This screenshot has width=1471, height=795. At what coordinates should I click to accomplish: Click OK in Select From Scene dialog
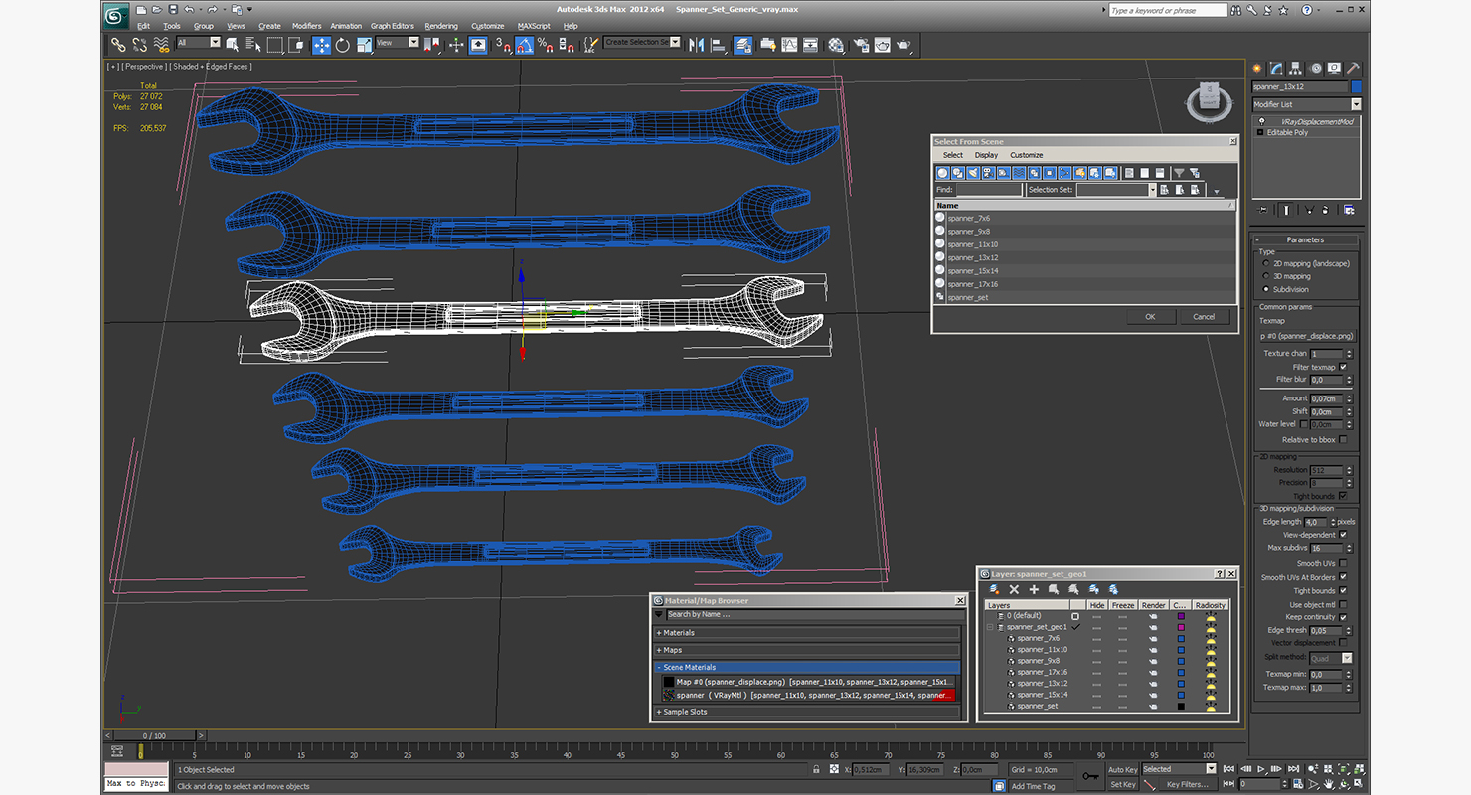click(1150, 317)
